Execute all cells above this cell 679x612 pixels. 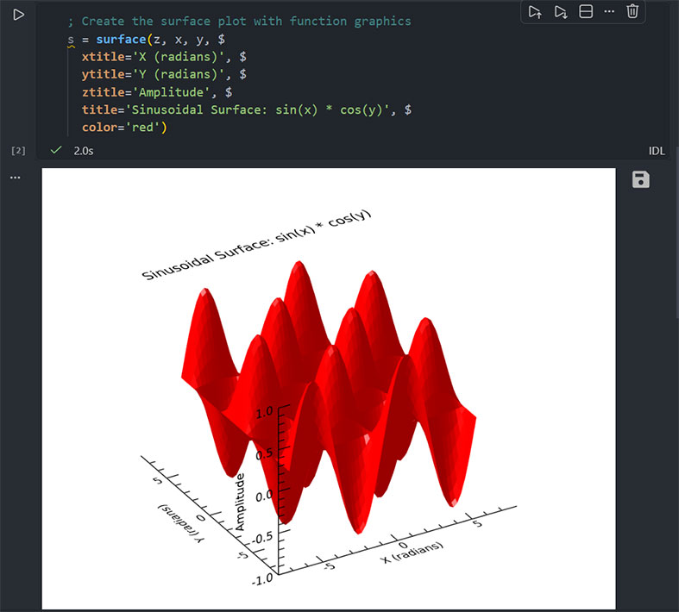(535, 11)
